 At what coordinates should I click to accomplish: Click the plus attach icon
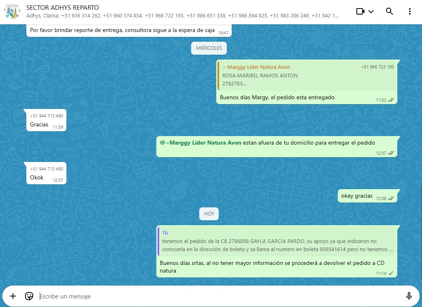click(13, 296)
